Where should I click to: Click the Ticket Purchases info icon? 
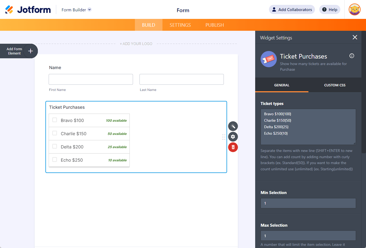coord(352,56)
